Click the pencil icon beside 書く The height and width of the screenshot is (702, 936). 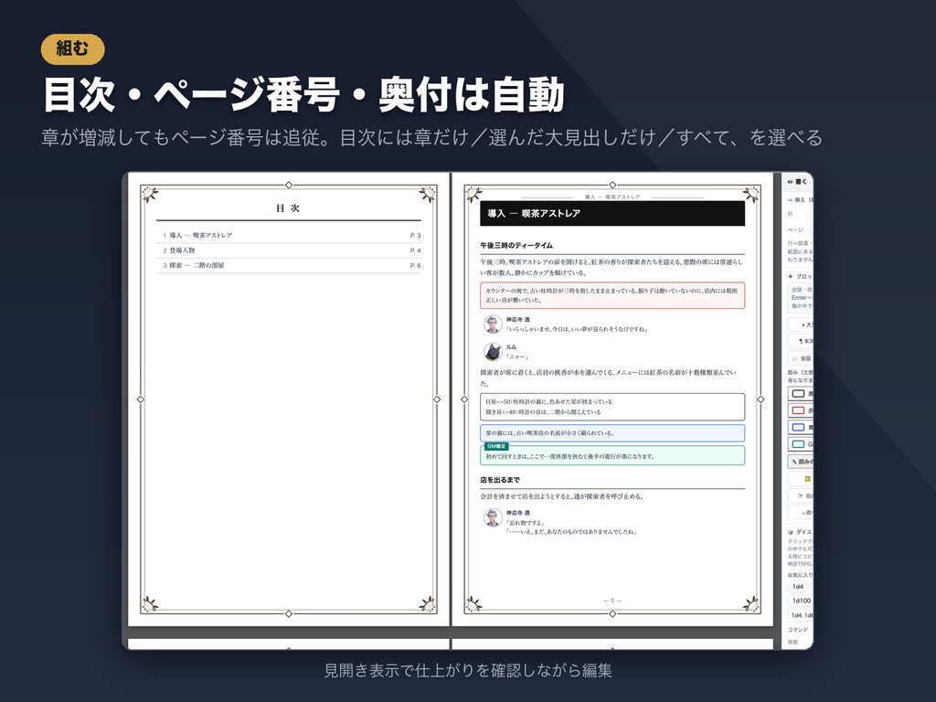point(791,182)
